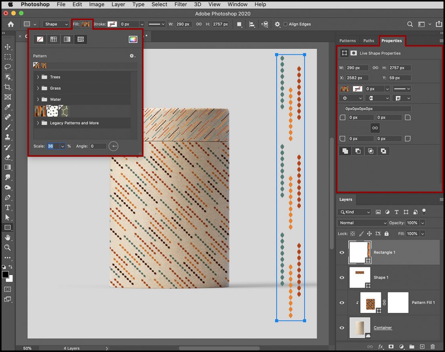Toggle lock all layer attributes
This screenshot has width=445, height=352.
pos(386,233)
